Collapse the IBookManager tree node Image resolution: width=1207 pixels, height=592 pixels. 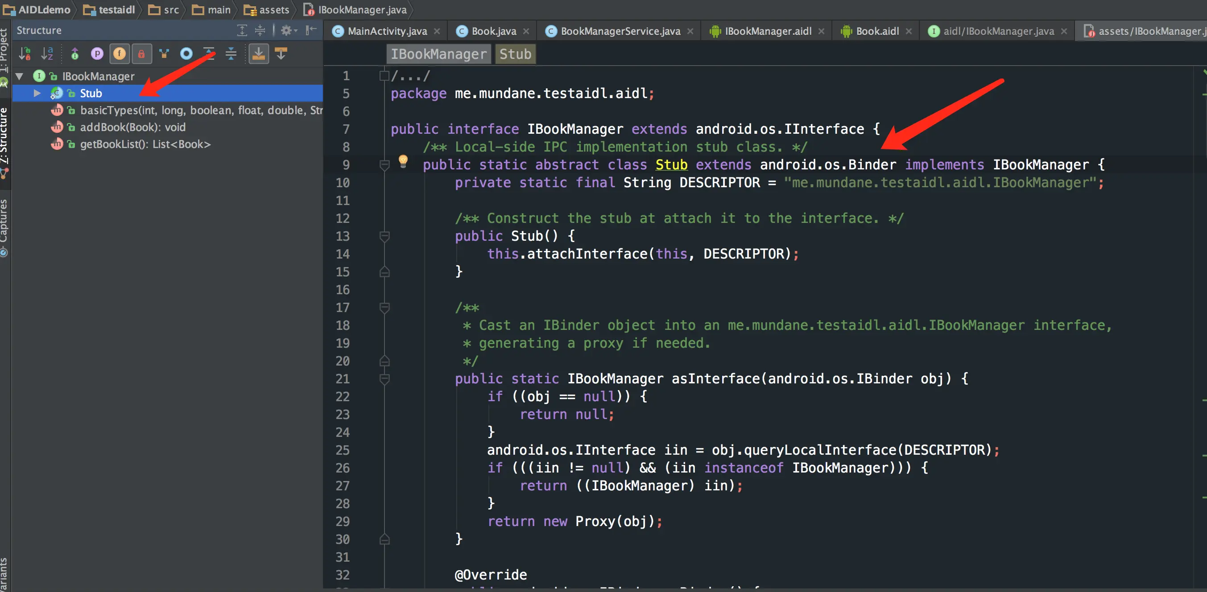[20, 76]
